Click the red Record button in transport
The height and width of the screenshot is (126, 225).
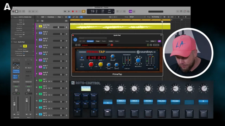pos(73,12)
